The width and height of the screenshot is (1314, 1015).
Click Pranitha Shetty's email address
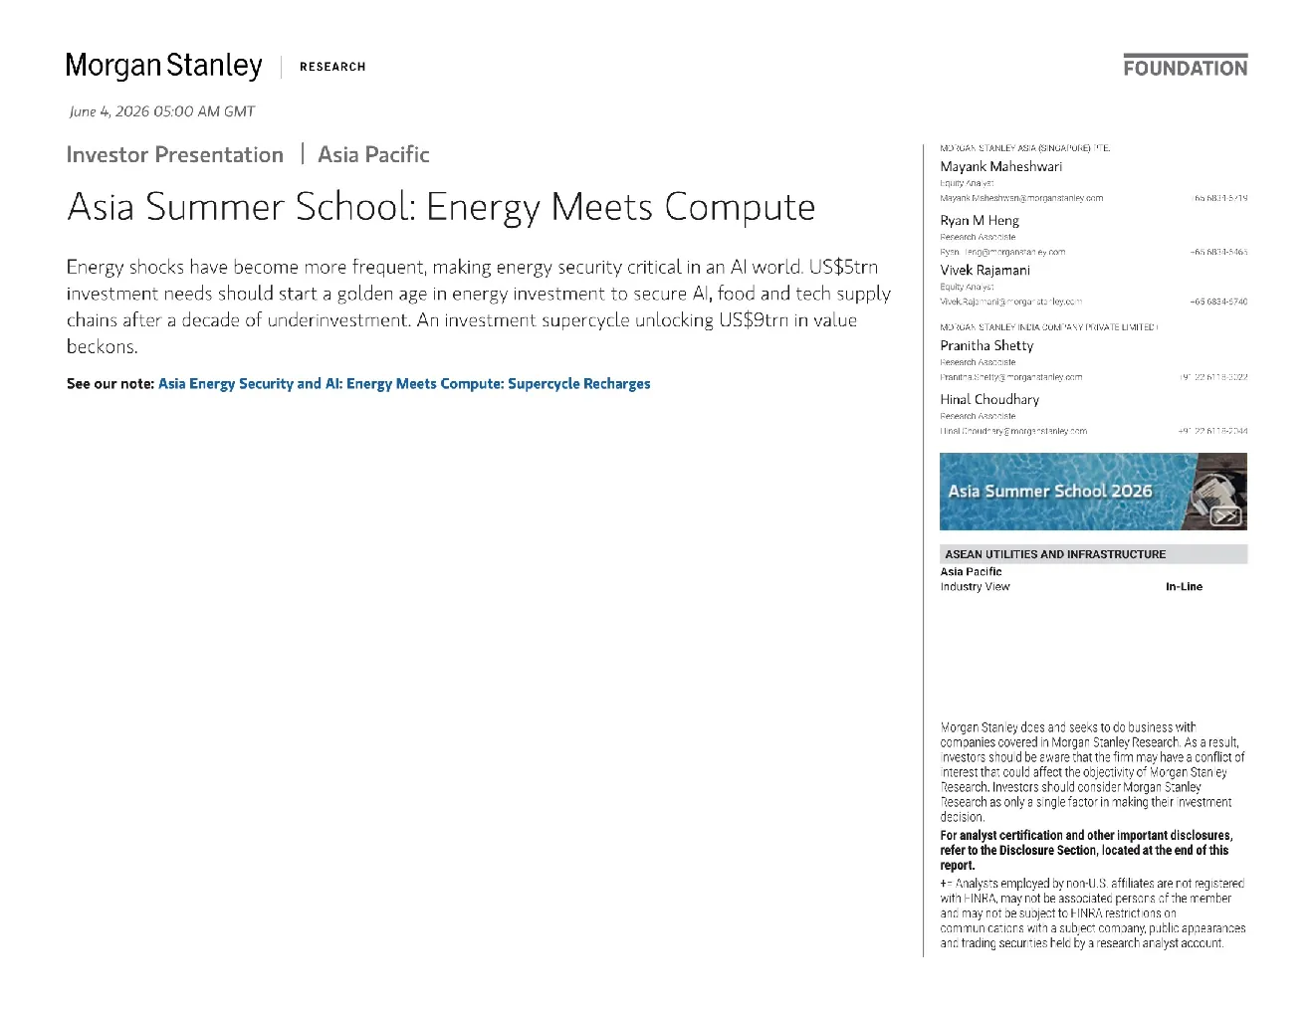click(1010, 377)
